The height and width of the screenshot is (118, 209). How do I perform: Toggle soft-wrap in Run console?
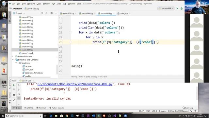[x=19, y=94]
